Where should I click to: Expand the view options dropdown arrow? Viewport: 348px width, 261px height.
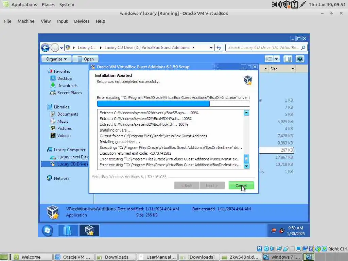point(277,59)
